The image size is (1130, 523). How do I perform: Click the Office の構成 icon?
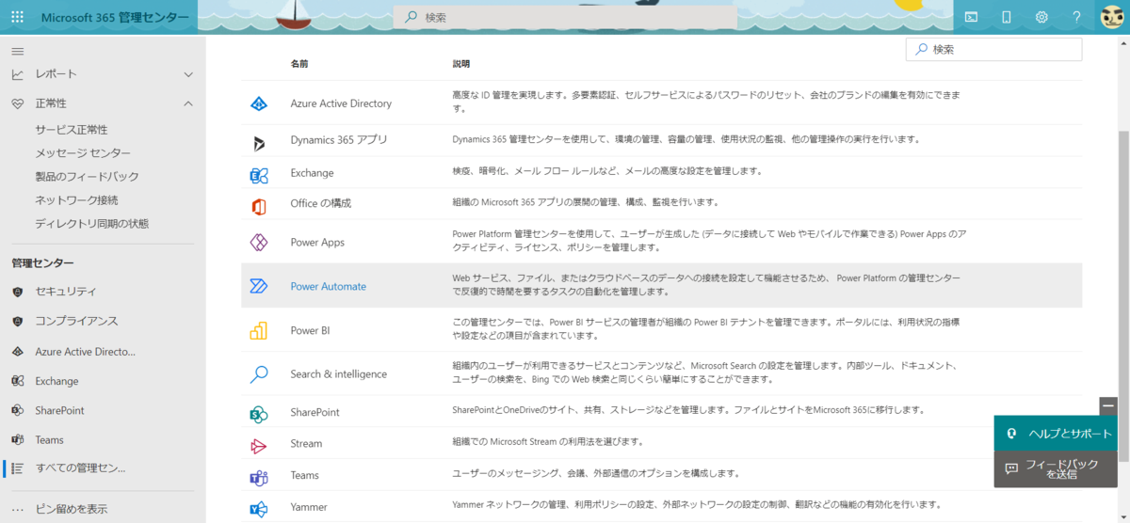[259, 205]
